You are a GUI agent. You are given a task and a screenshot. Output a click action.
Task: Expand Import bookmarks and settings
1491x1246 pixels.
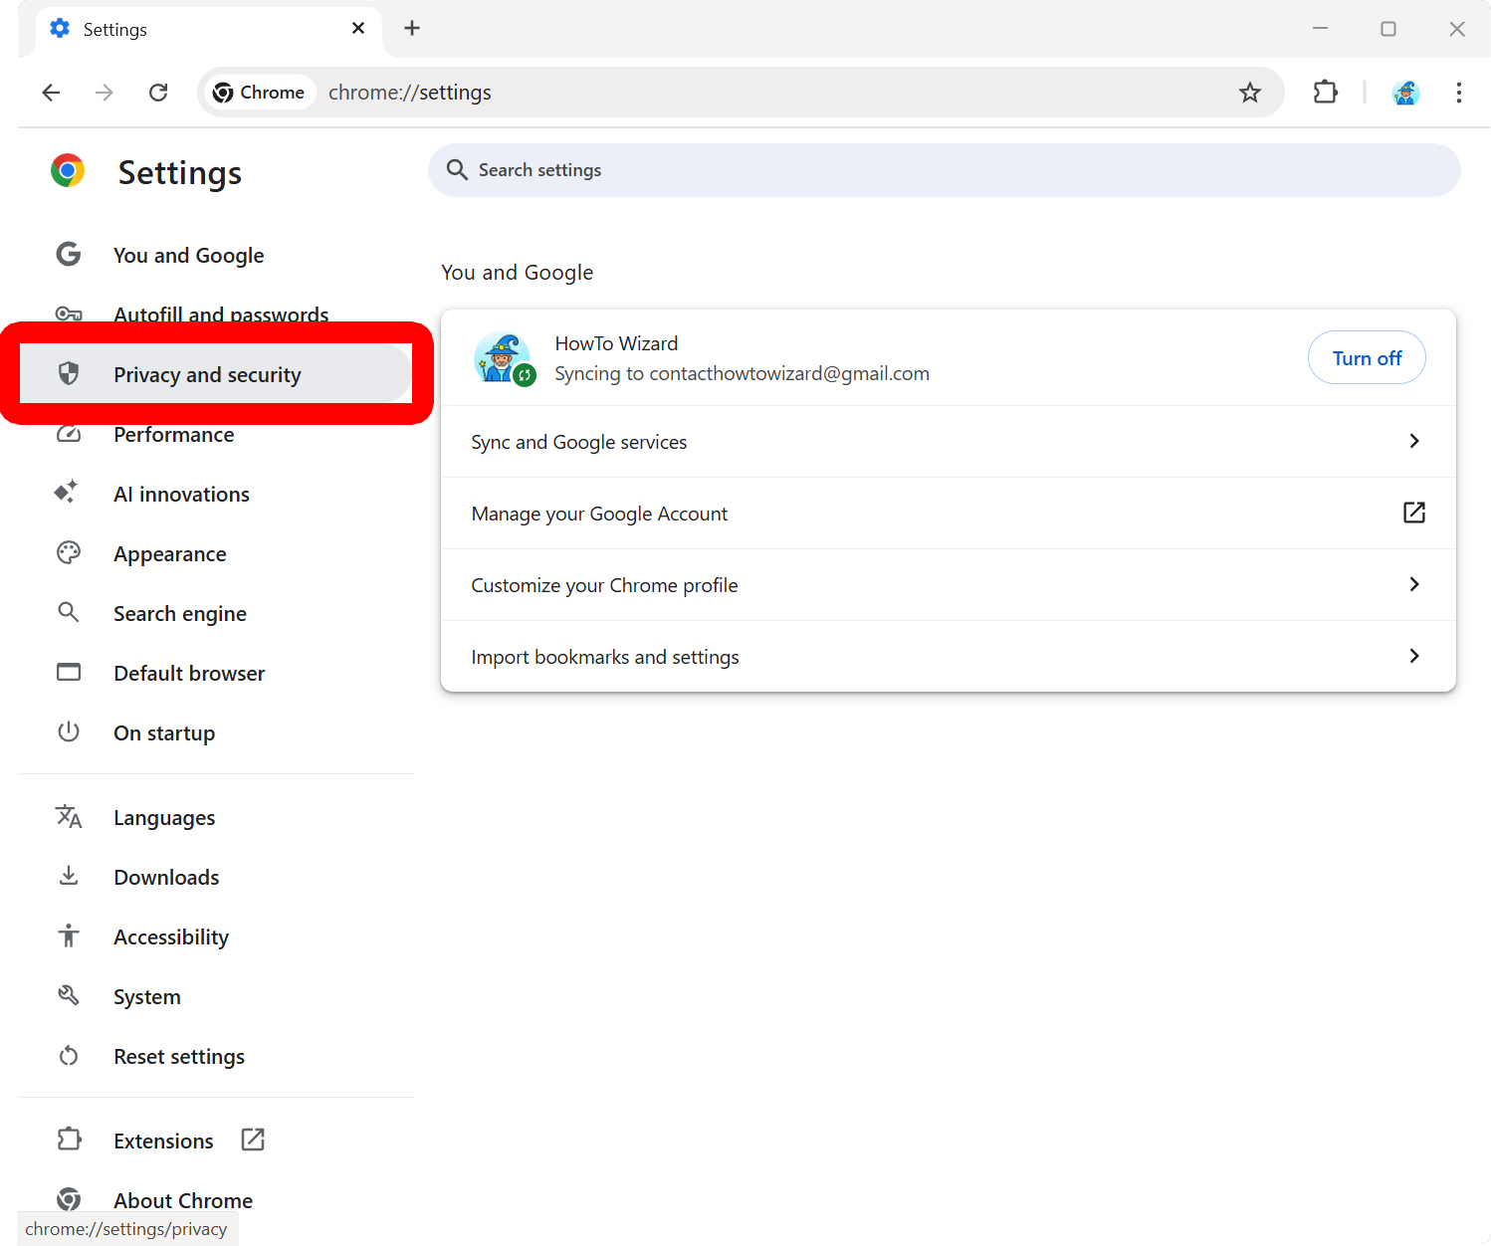(x=948, y=657)
